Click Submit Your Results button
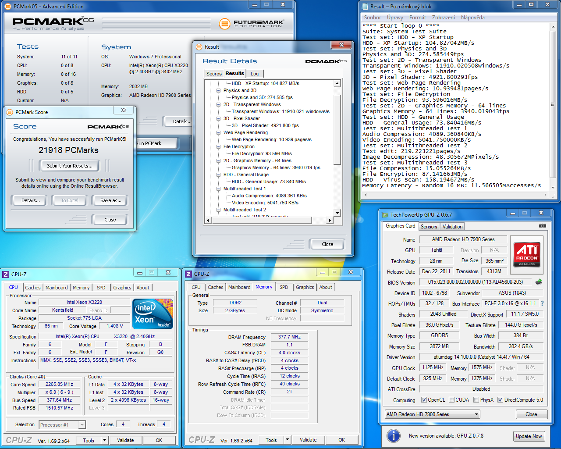561x449 pixels. click(x=70, y=166)
